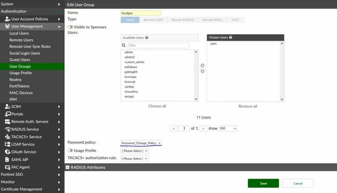
Task: Toggle the Usage Profile switch
Action: click(x=70, y=151)
